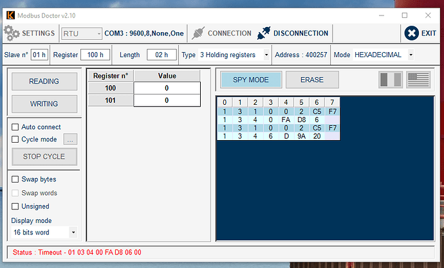Click the STOP CYCLE button
Screen dimensions: 444x268
[x=44, y=157]
